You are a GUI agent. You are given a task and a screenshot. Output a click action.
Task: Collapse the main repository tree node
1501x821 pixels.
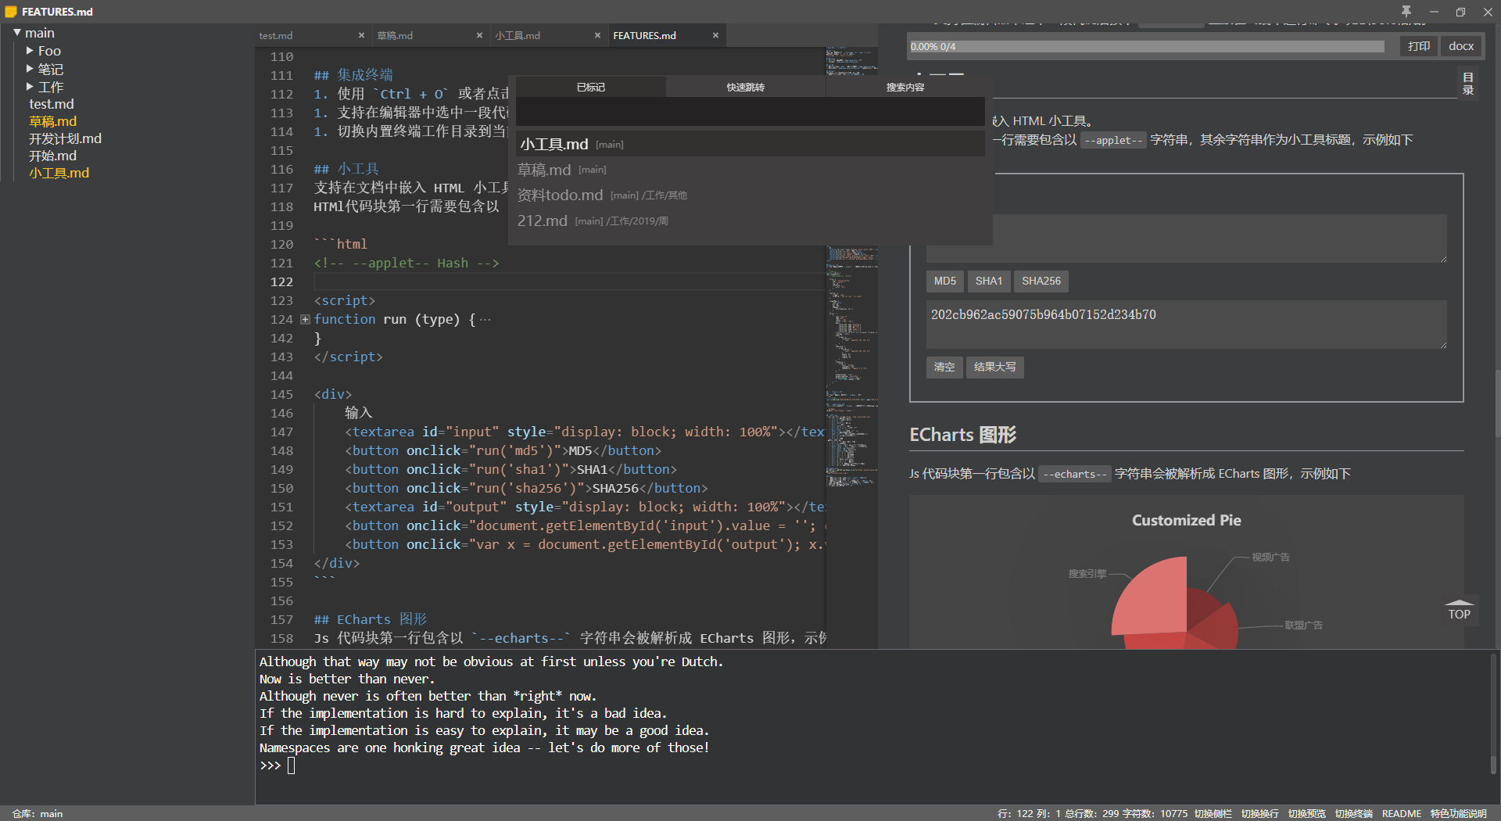(x=17, y=33)
